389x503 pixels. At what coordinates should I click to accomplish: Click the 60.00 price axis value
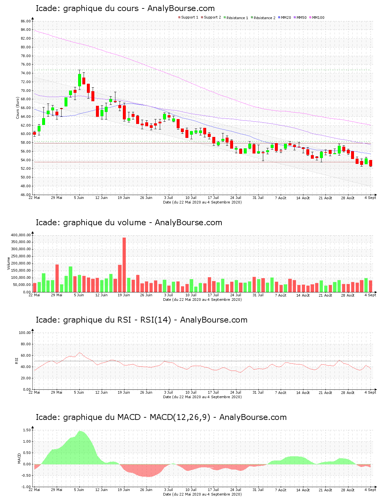point(26,134)
